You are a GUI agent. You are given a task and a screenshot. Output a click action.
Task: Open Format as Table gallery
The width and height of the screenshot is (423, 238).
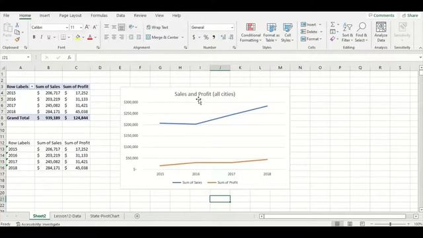coord(271,32)
